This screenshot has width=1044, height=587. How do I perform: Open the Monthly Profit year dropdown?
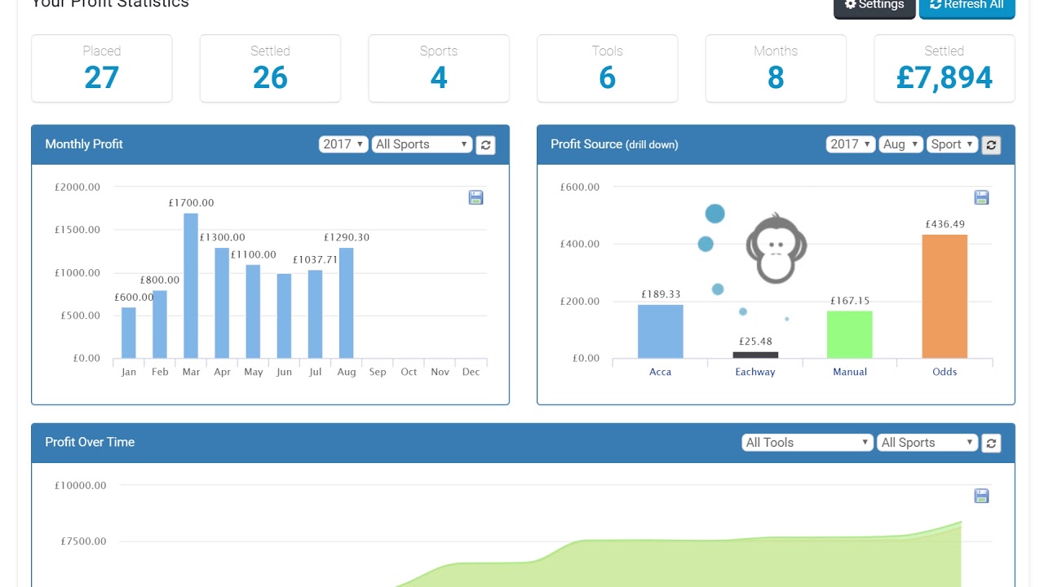(x=343, y=144)
